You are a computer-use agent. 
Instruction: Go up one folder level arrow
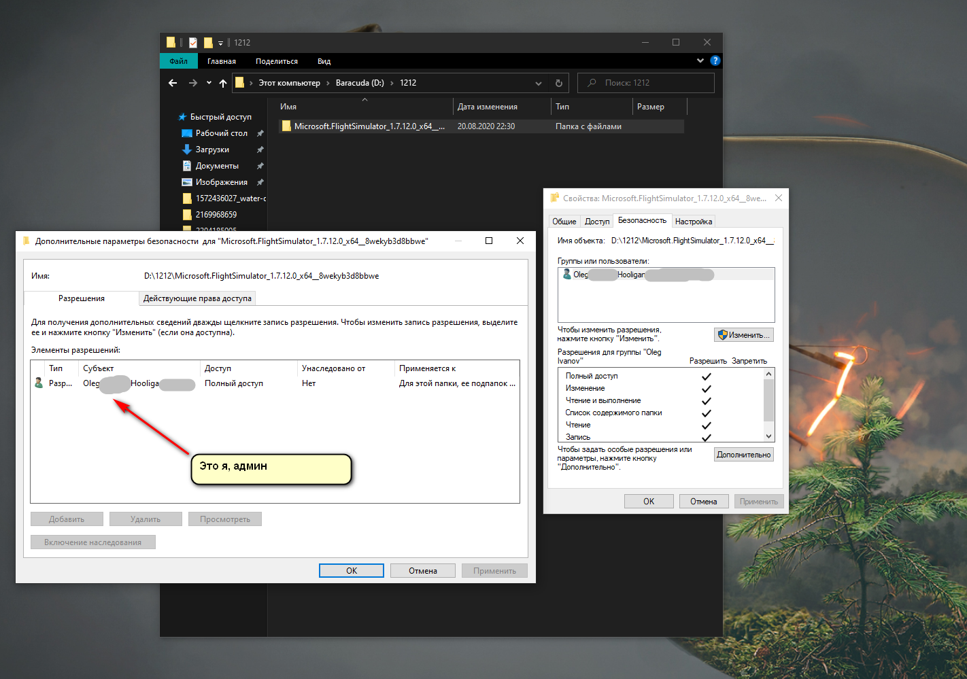pyautogui.click(x=223, y=83)
